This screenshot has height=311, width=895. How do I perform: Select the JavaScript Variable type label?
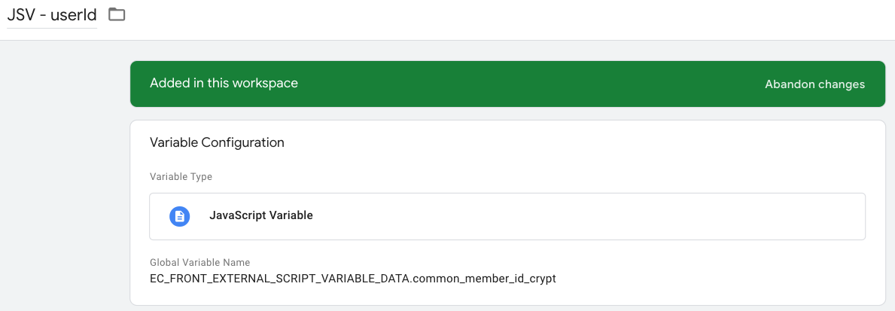point(260,215)
